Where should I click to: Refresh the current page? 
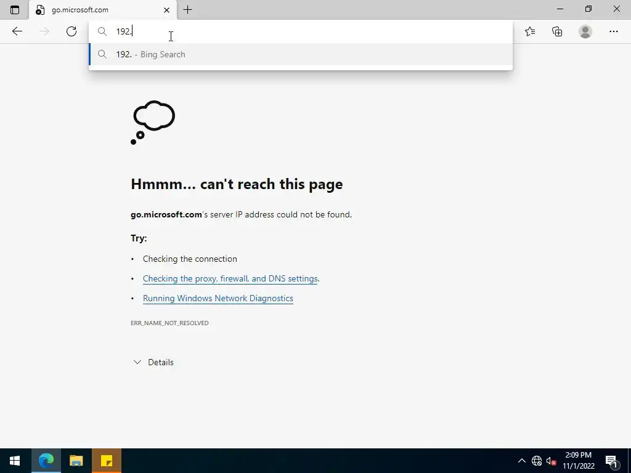[x=71, y=31]
